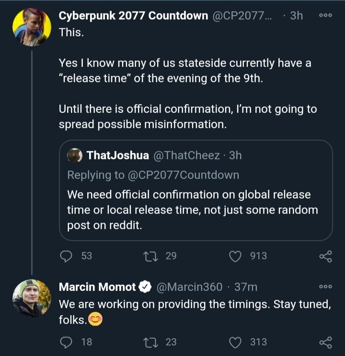This screenshot has height=356, width=345.
Task: Reply to Marcin Momot's tweet
Action: [x=66, y=342]
